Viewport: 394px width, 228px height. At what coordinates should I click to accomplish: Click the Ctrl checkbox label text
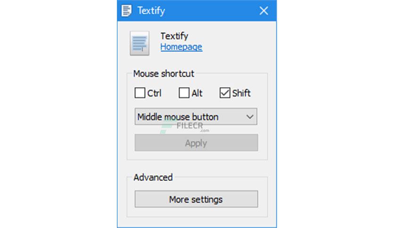point(154,93)
